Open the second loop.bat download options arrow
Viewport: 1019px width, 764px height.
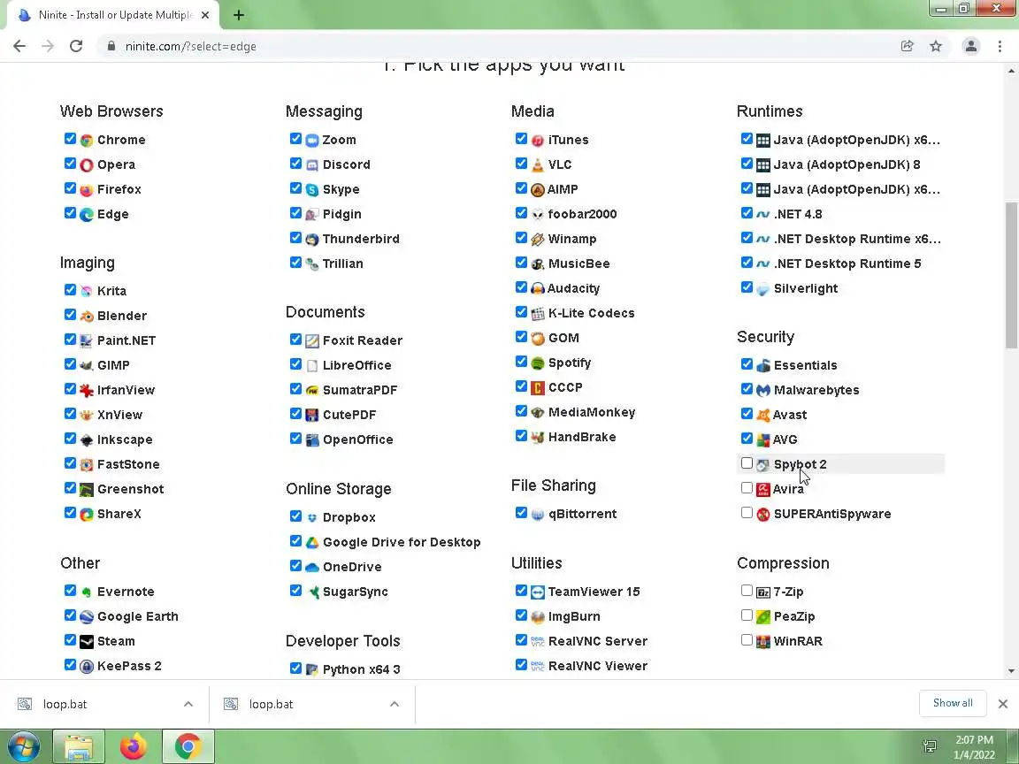pos(394,704)
